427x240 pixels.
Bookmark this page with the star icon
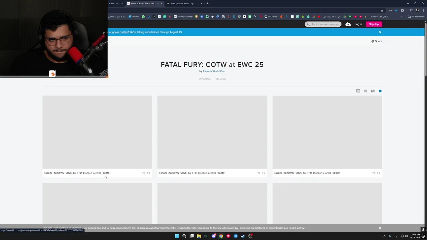[x=382, y=10]
